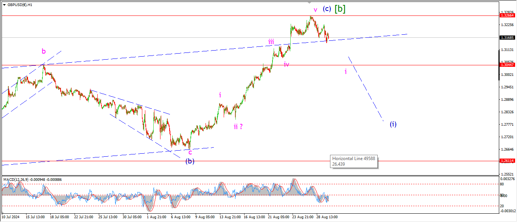Select the pink 'v' wave label
Image resolution: width=517 pixels, height=222 pixels.
pos(315,9)
